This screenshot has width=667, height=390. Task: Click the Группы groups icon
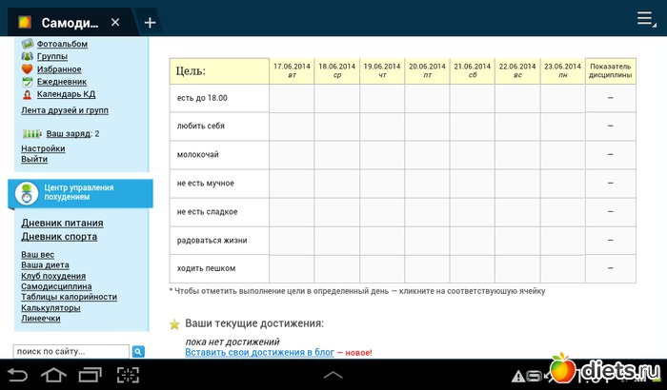click(x=28, y=56)
